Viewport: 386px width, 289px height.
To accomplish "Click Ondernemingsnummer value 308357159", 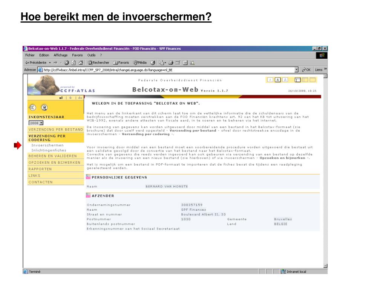I will pyautogui.click(x=192, y=205).
